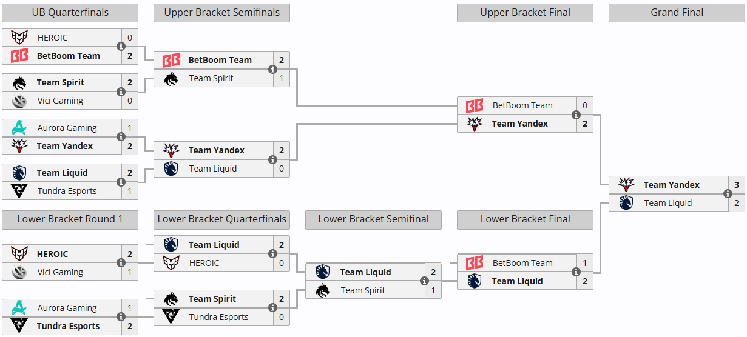Click Vici Gaming logo in Lower Bracket Round 1

19,272
